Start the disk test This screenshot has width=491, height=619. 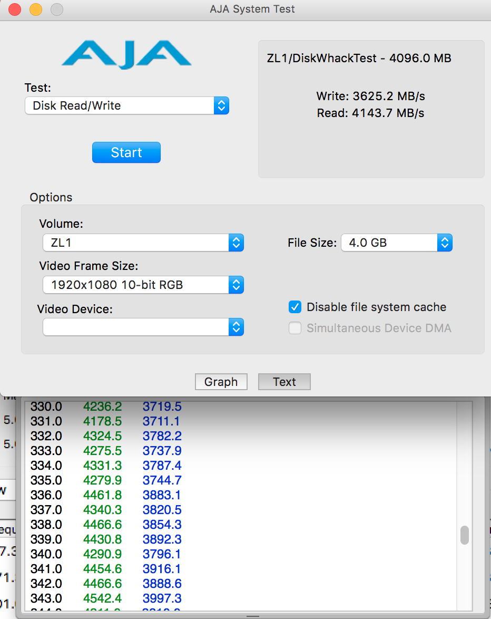(126, 152)
